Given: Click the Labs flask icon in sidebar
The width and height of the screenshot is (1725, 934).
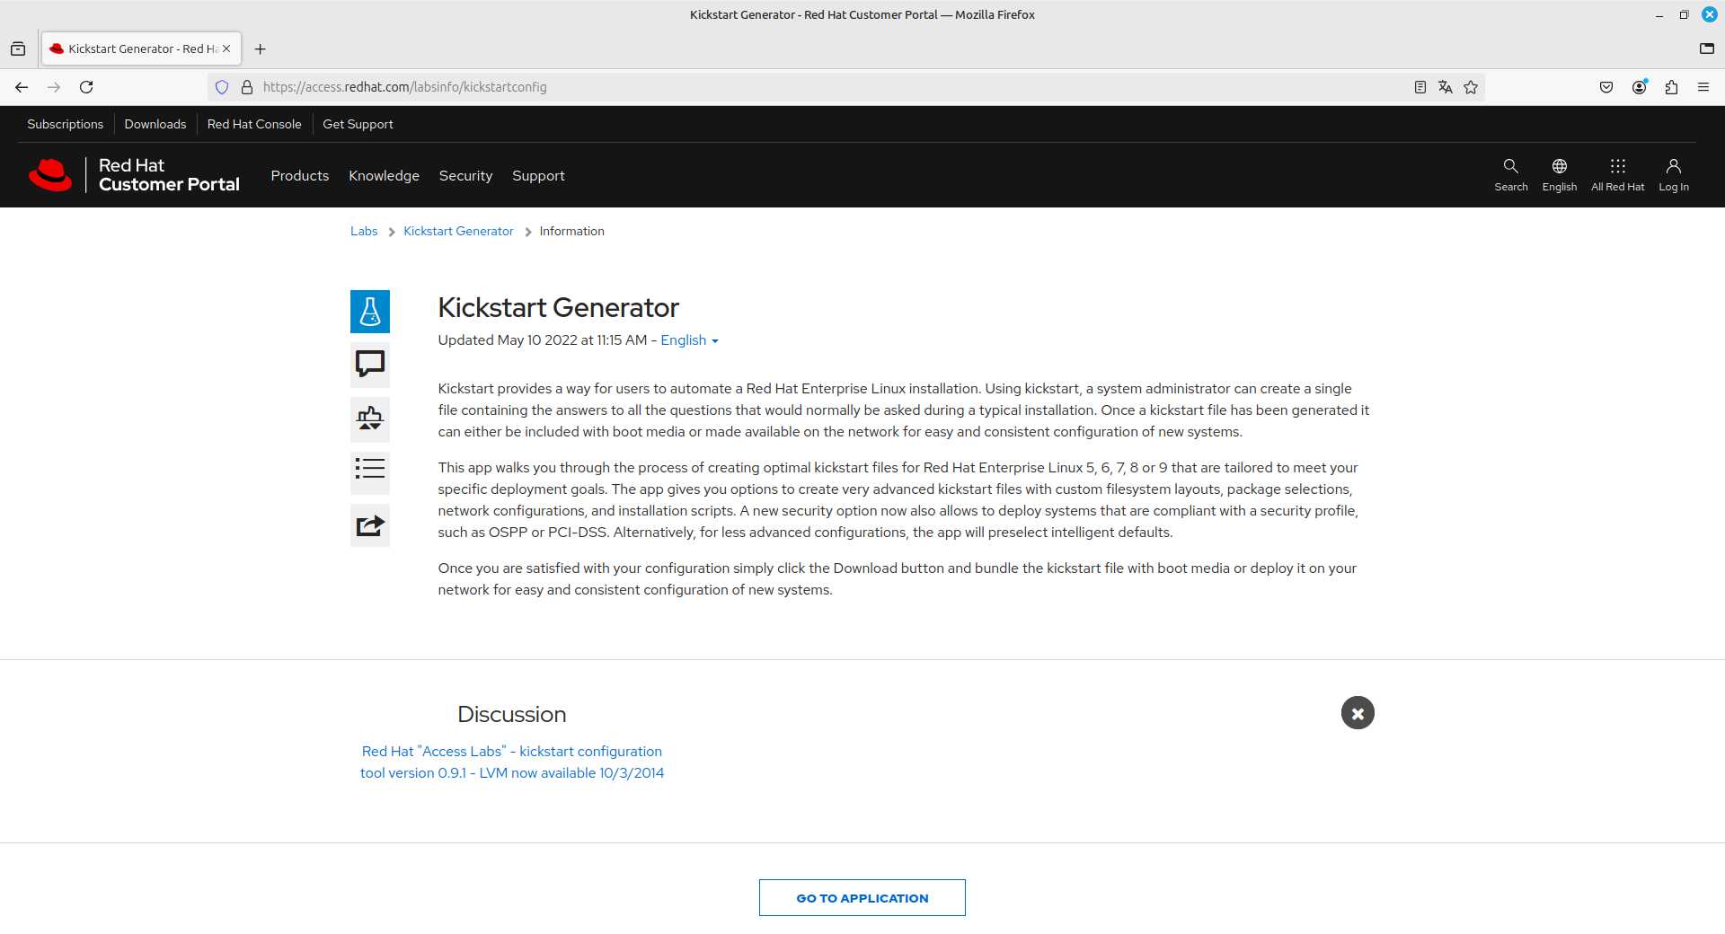Looking at the screenshot, I should tap(370, 312).
